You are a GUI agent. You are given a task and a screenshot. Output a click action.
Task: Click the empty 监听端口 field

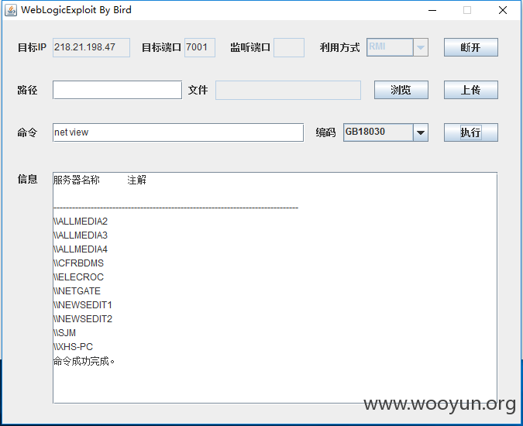(289, 47)
